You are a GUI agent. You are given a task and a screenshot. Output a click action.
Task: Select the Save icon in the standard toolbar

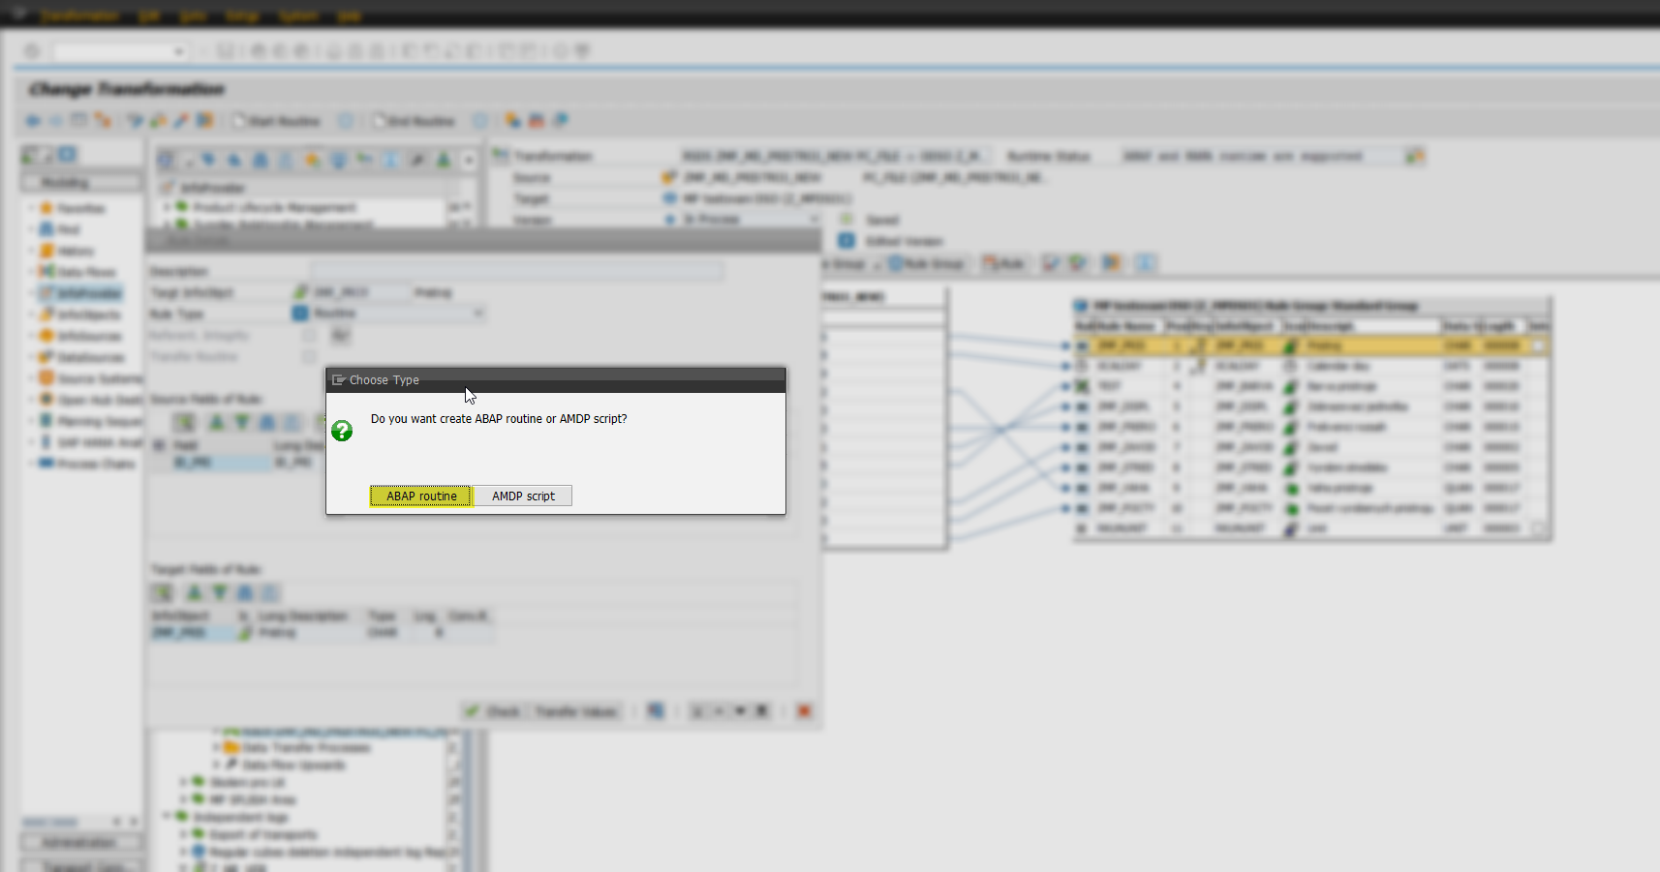(x=225, y=50)
